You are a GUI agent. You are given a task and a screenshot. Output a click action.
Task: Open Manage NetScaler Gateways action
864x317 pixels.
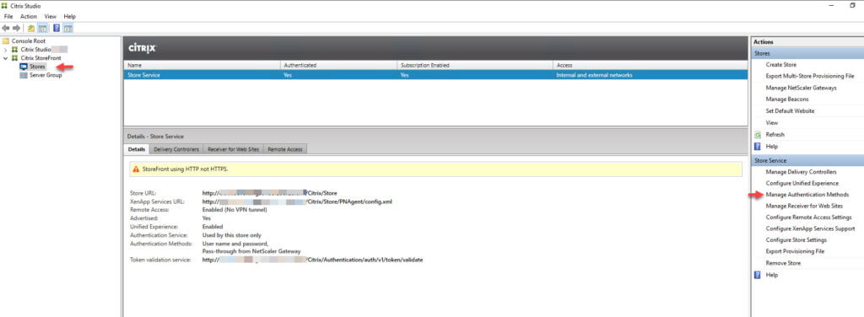pyautogui.click(x=802, y=88)
